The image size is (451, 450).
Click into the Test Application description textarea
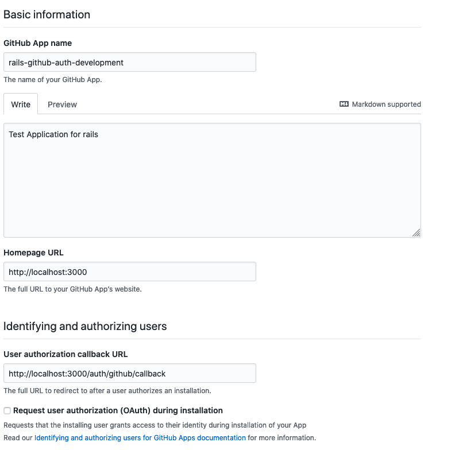(x=212, y=180)
